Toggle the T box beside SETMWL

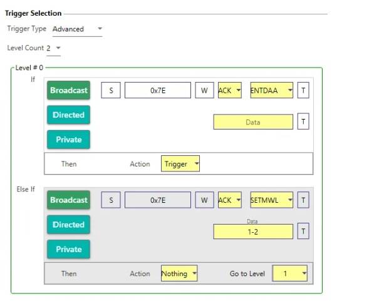point(303,200)
